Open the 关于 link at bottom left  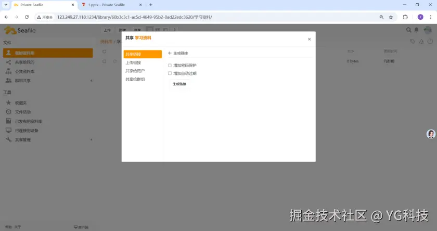point(18,227)
